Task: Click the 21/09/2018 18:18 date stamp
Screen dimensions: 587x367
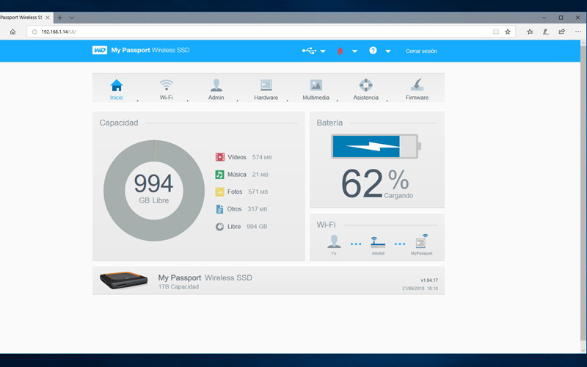Action: [x=420, y=288]
